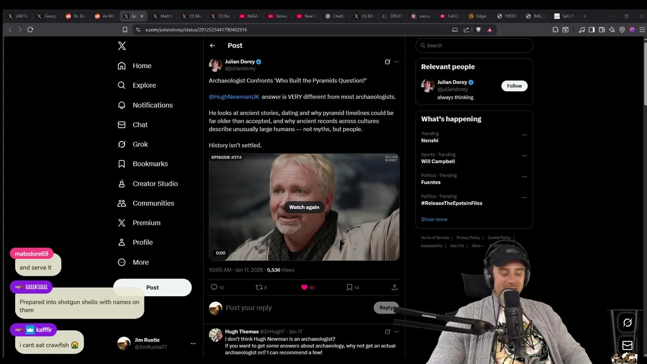Viewport: 647px width, 364px height.
Task: Click the Brave shields lion icon
Action: tap(478, 30)
